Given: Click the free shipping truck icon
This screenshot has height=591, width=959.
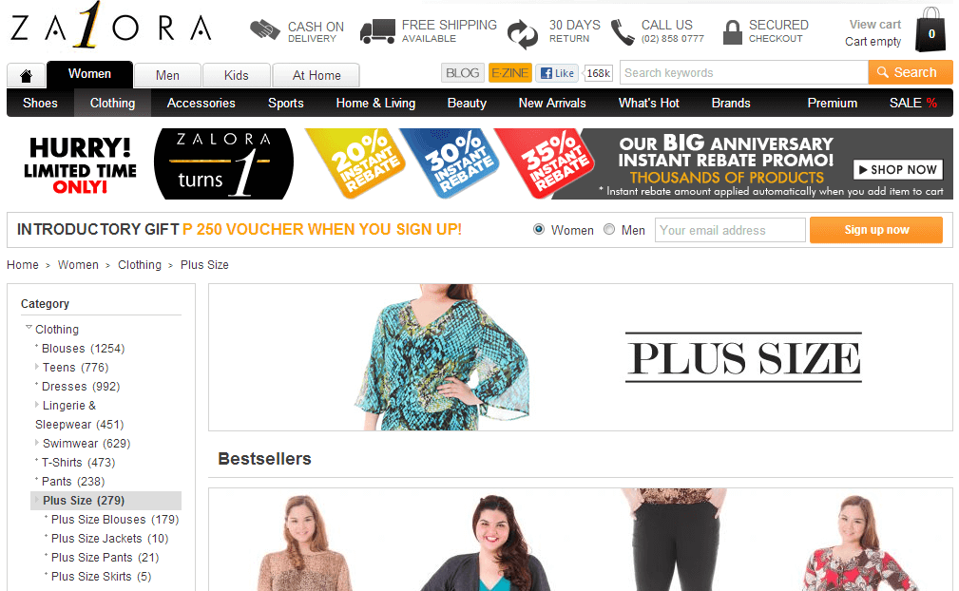Looking at the screenshot, I should coord(377,31).
